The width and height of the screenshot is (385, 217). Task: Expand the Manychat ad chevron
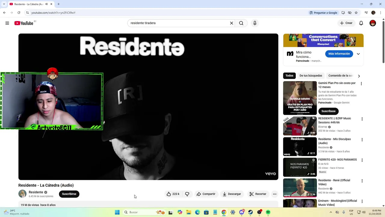pos(358,54)
